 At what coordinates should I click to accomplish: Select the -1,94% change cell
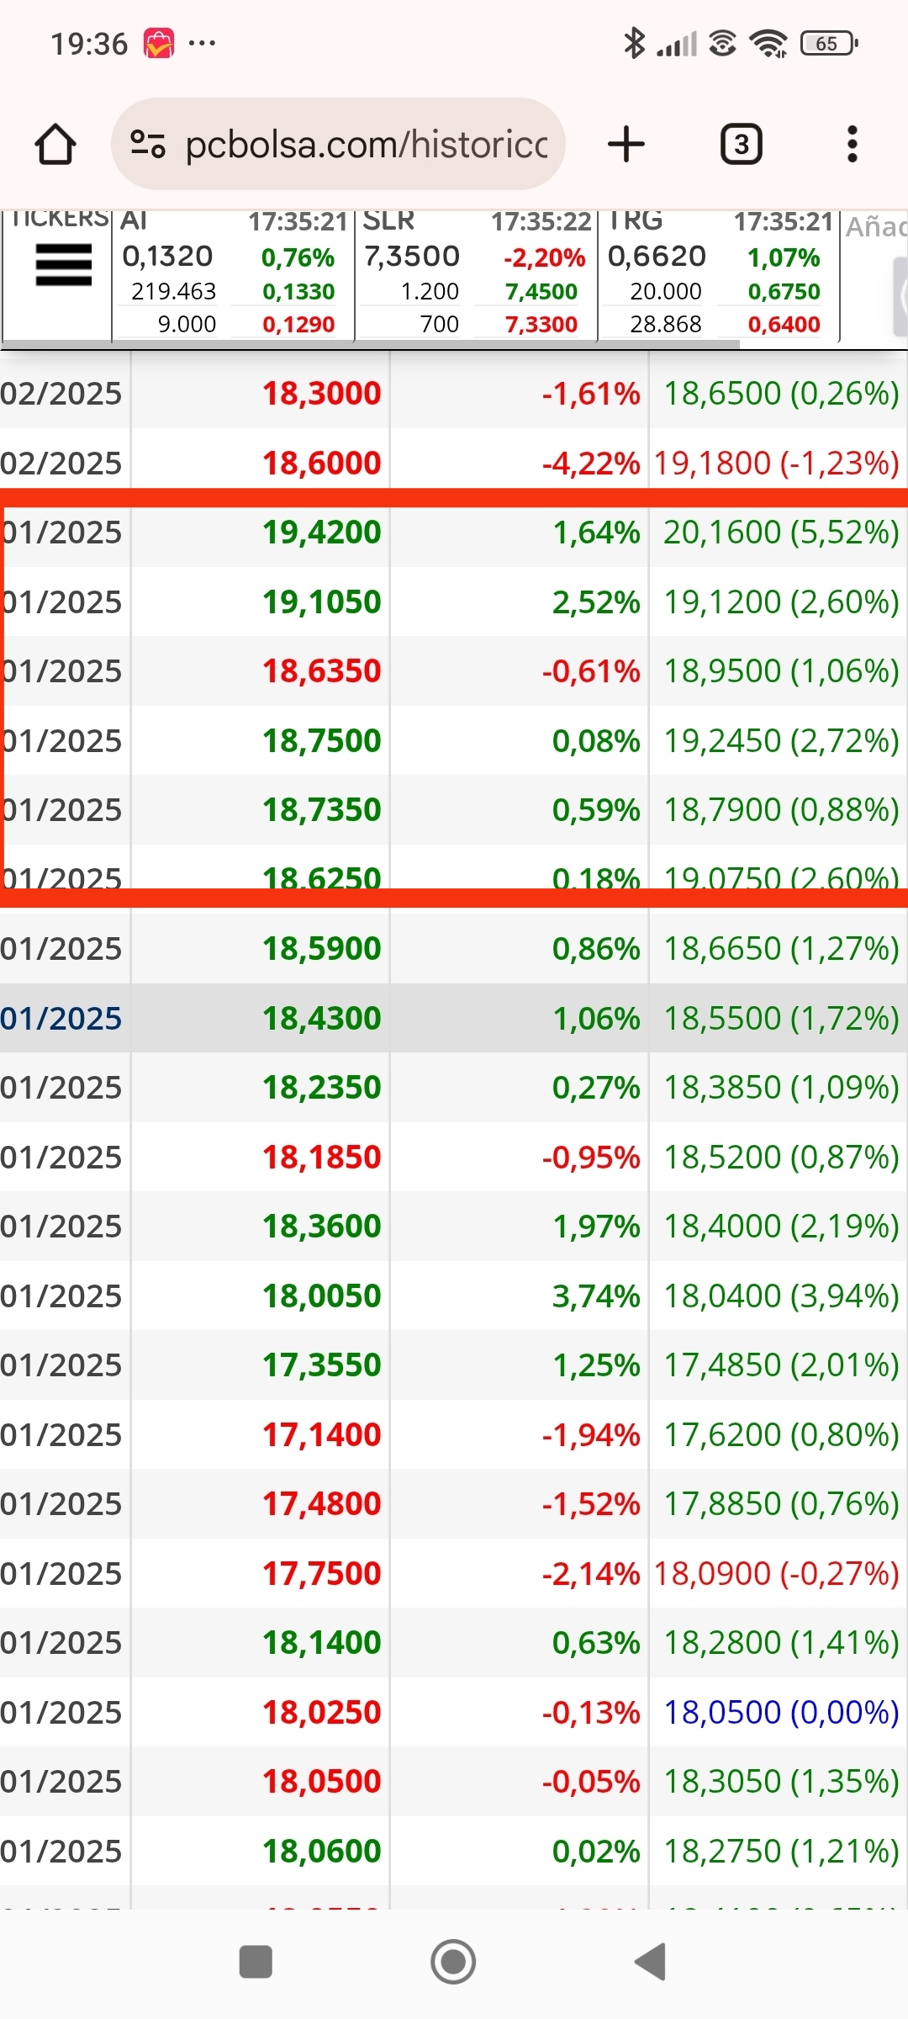590,1435
